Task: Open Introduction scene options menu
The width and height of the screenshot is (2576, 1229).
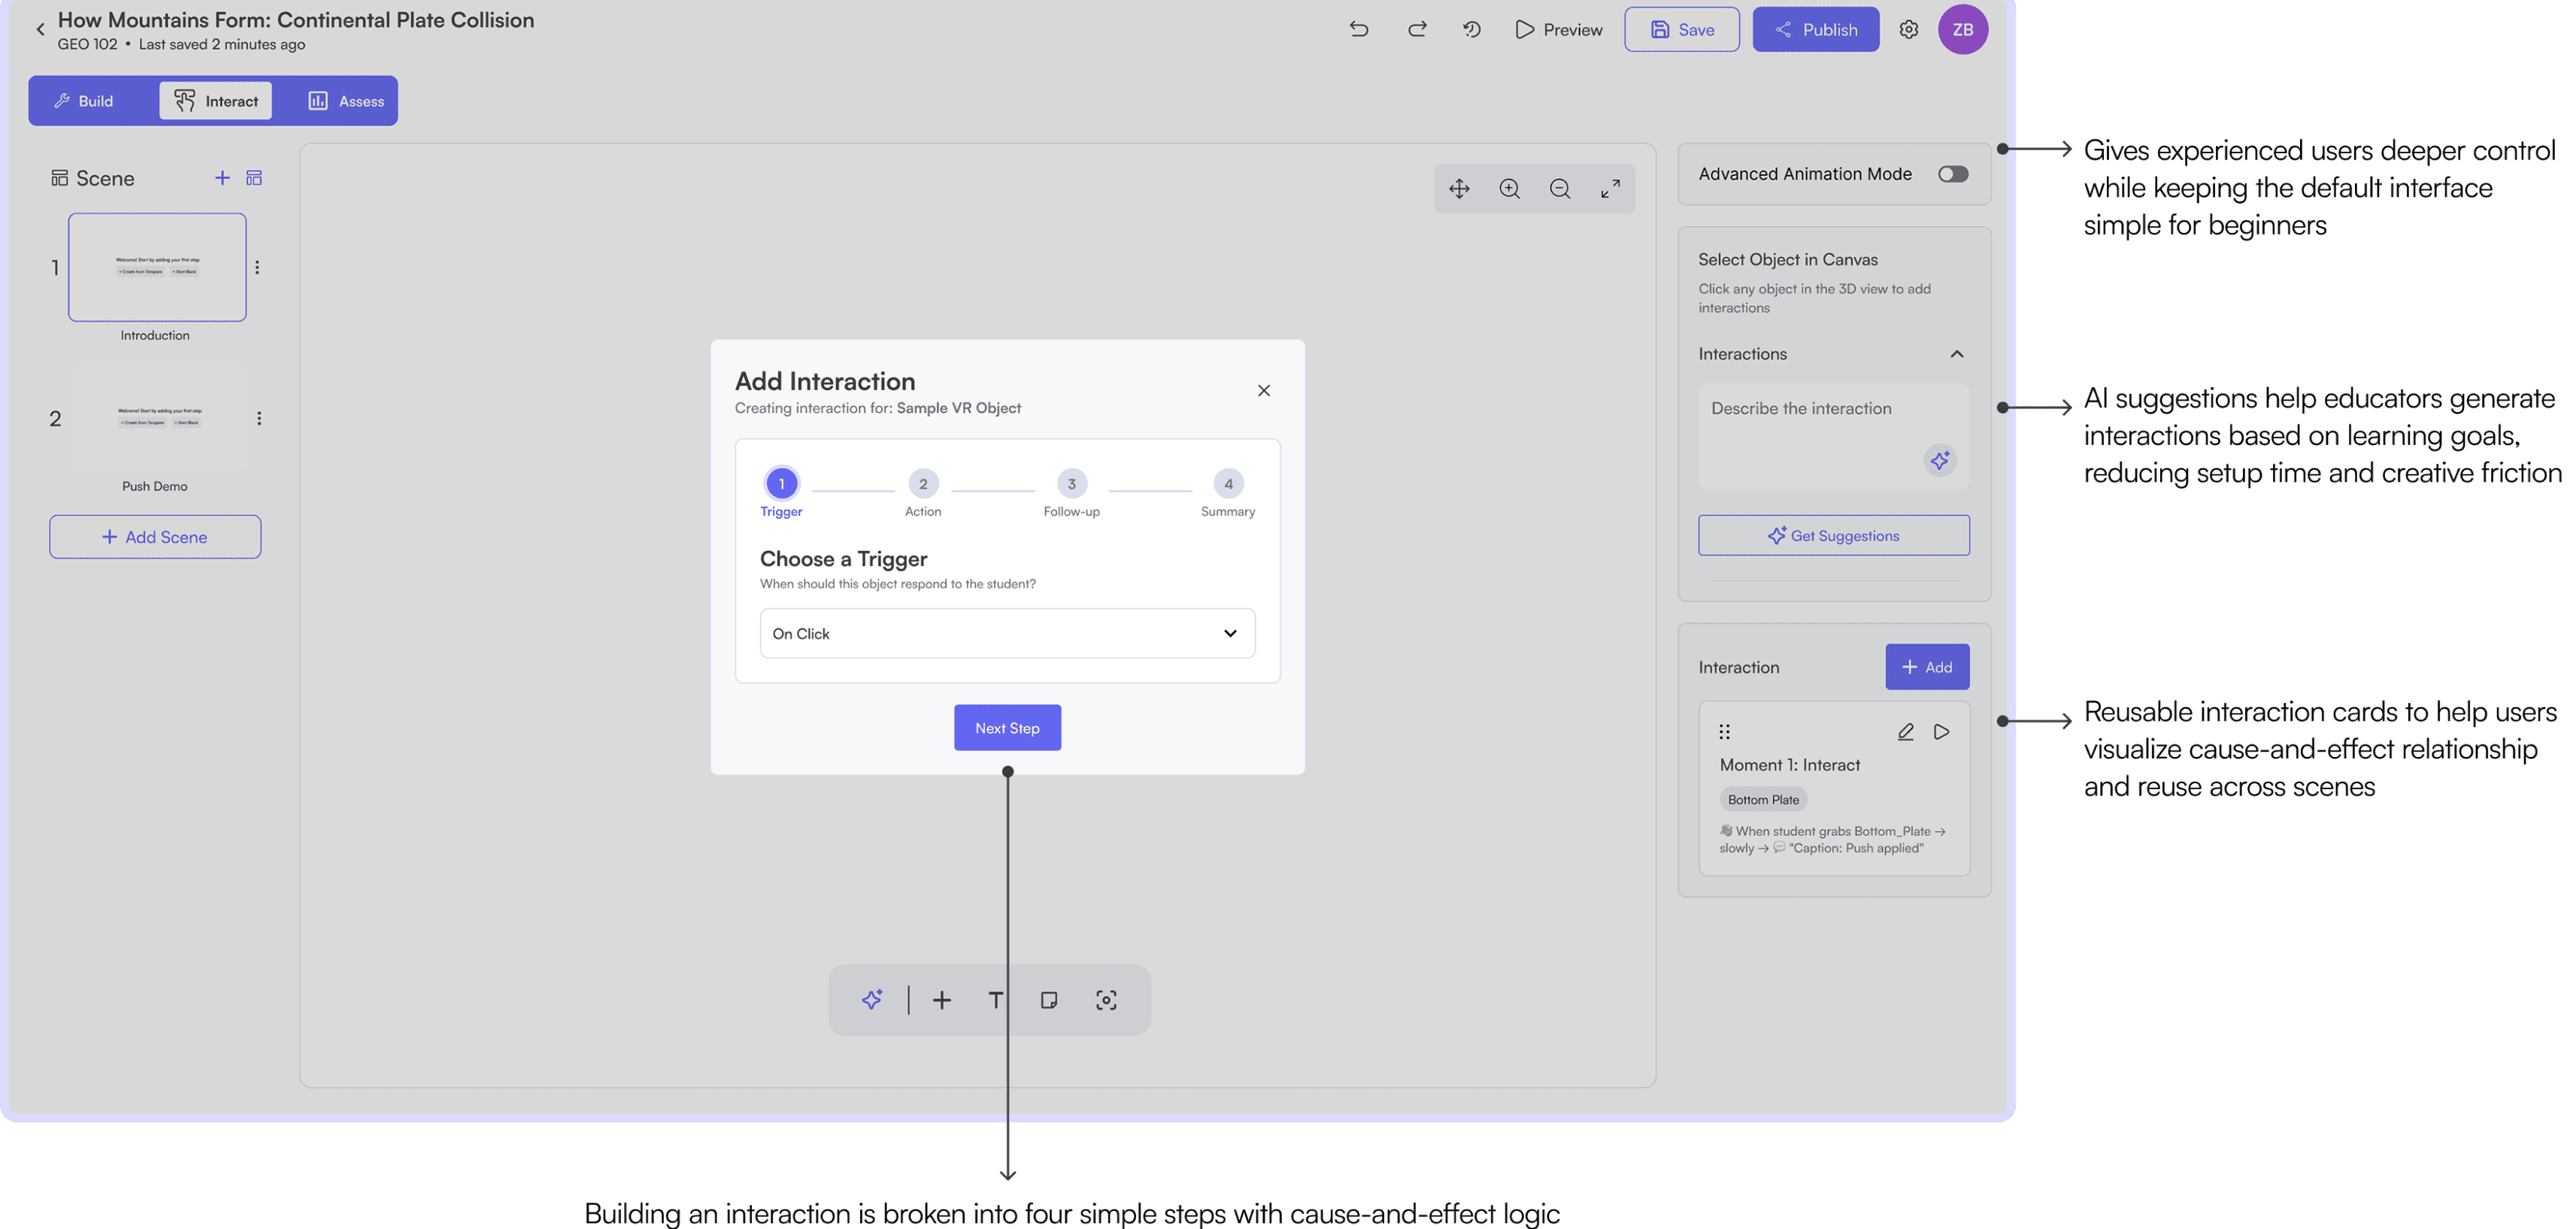Action: pyautogui.click(x=257, y=267)
